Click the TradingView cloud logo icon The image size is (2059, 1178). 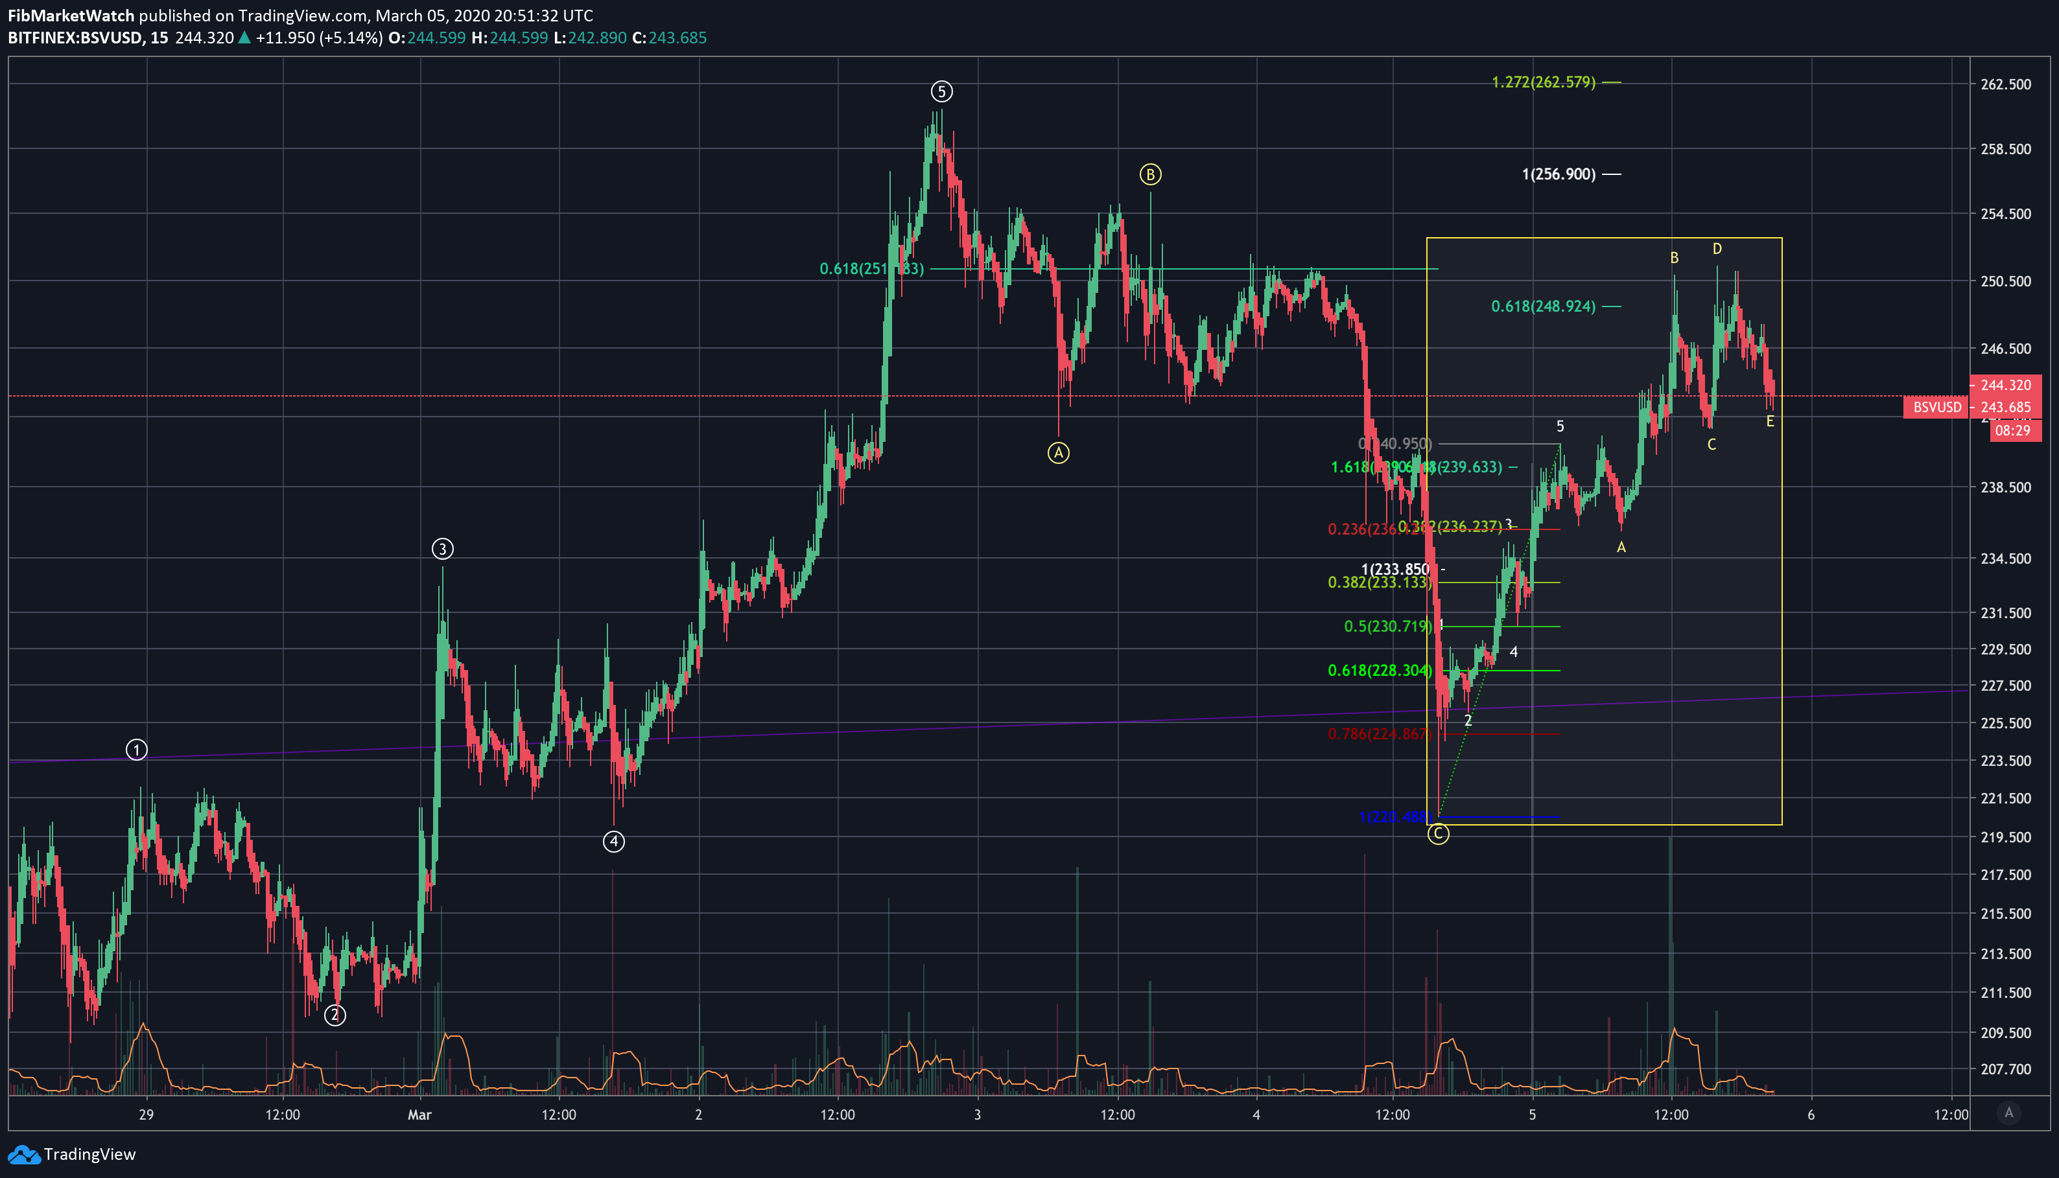[23, 1155]
